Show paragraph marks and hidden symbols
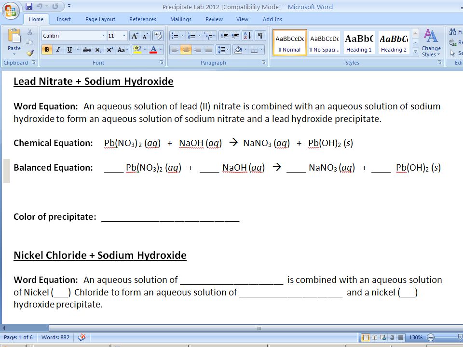This screenshot has height=347, width=463. pos(260,36)
